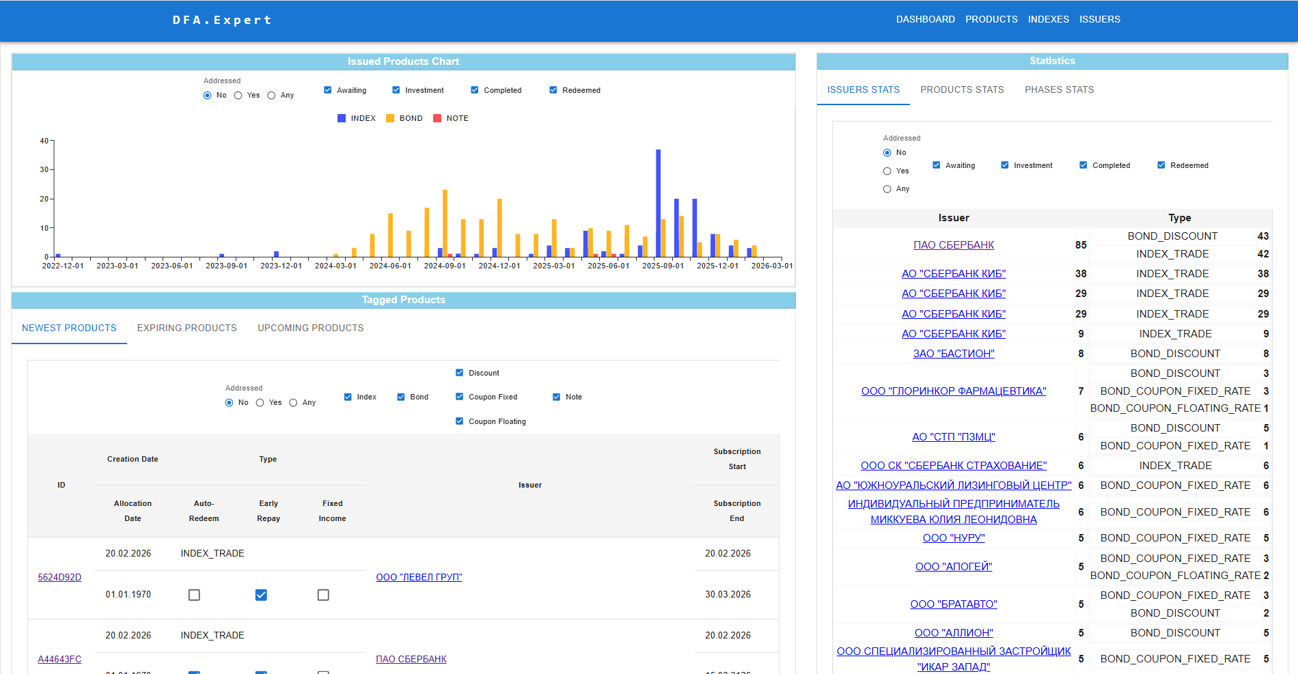This screenshot has width=1298, height=674.
Task: Open ЗАО "БАСТИОН" issuer link
Action: [x=954, y=354]
